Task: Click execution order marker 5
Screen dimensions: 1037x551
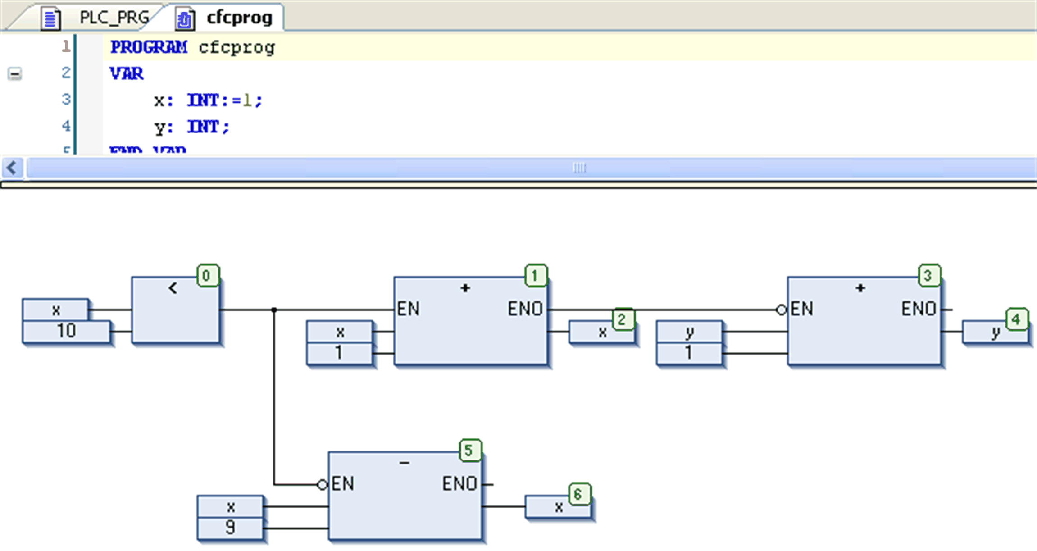Action: tap(469, 451)
